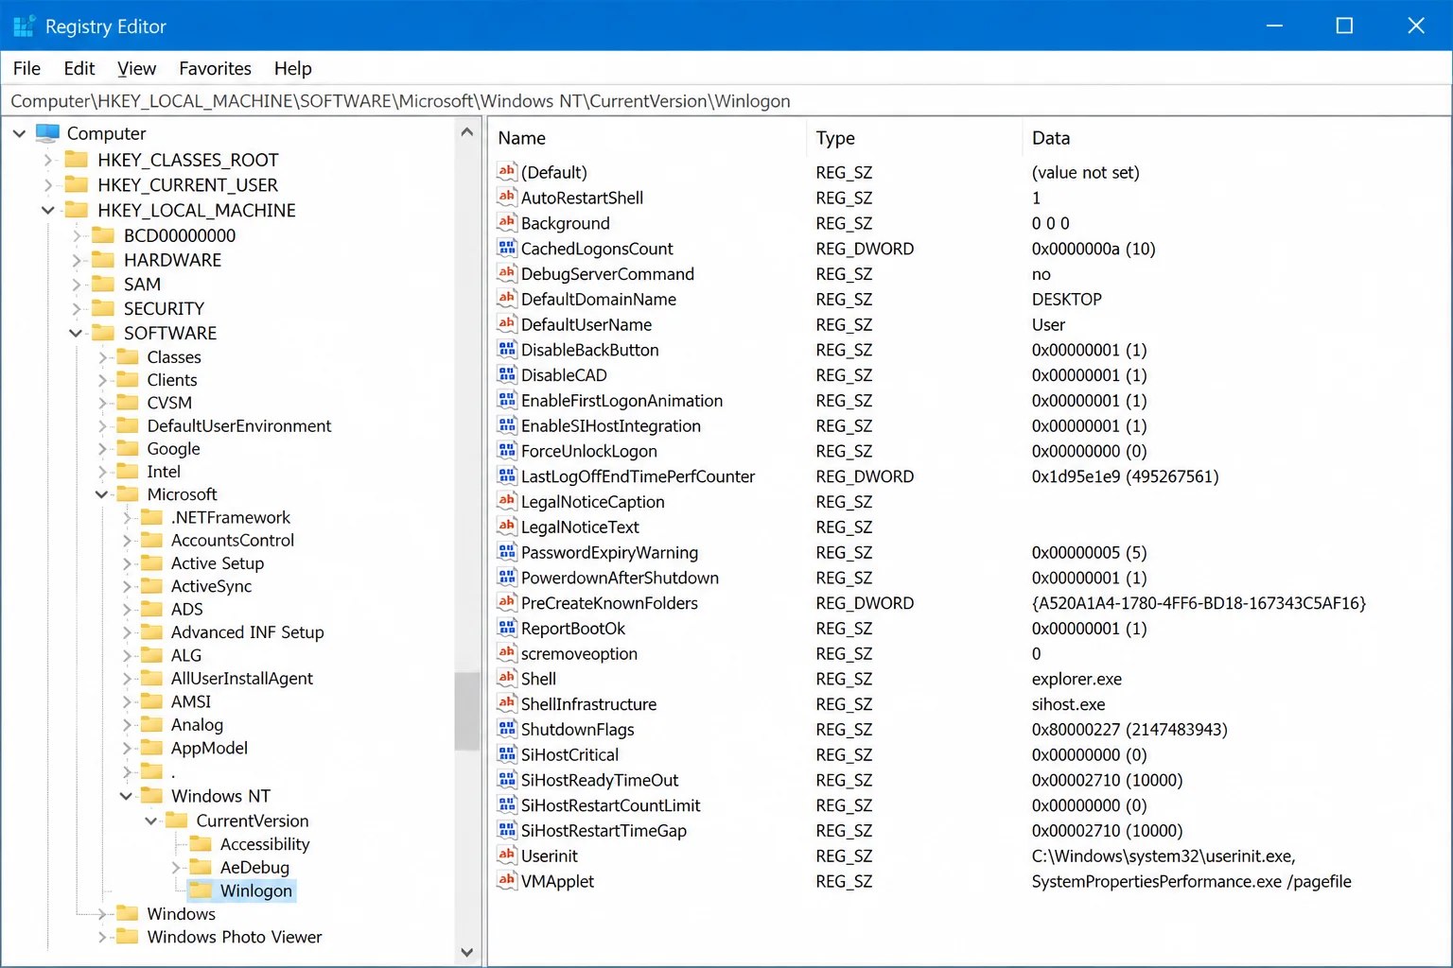Open the File menu
The height and width of the screenshot is (968, 1453).
point(26,68)
